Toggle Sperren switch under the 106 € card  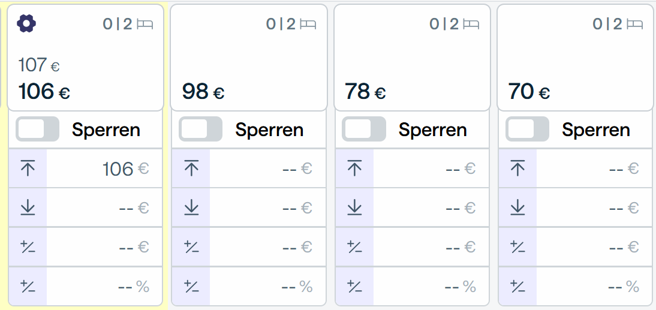click(37, 129)
